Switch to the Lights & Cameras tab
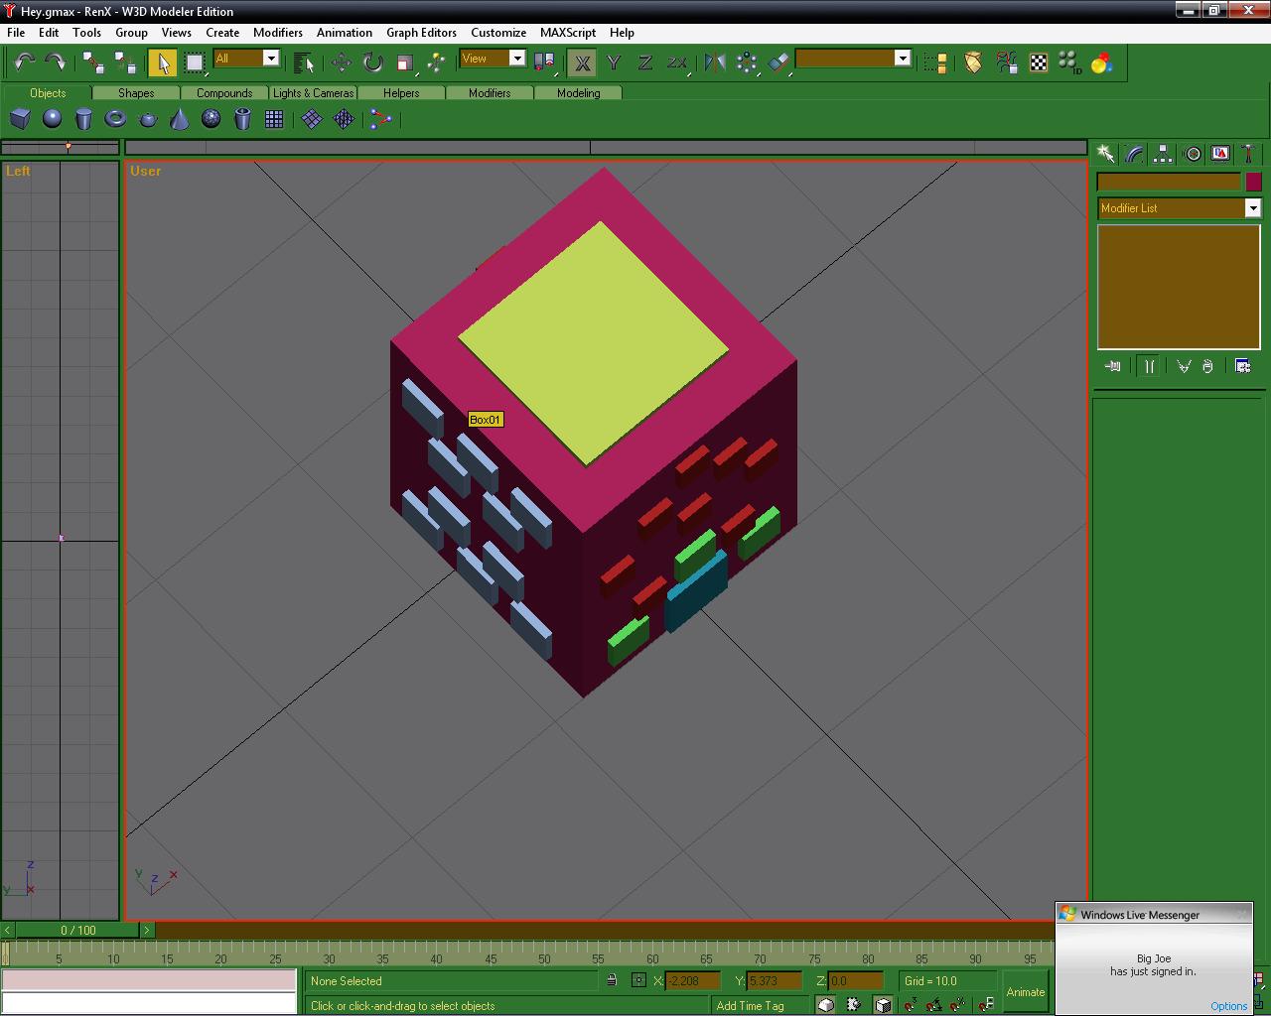This screenshot has height=1016, width=1271. [x=313, y=93]
